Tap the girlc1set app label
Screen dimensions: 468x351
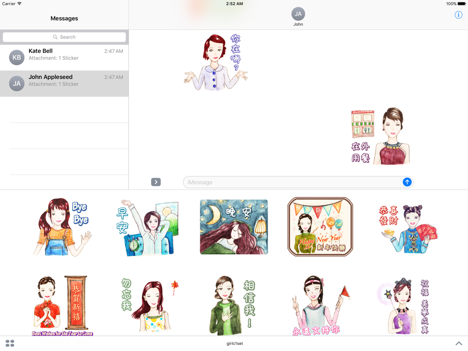coord(234,344)
